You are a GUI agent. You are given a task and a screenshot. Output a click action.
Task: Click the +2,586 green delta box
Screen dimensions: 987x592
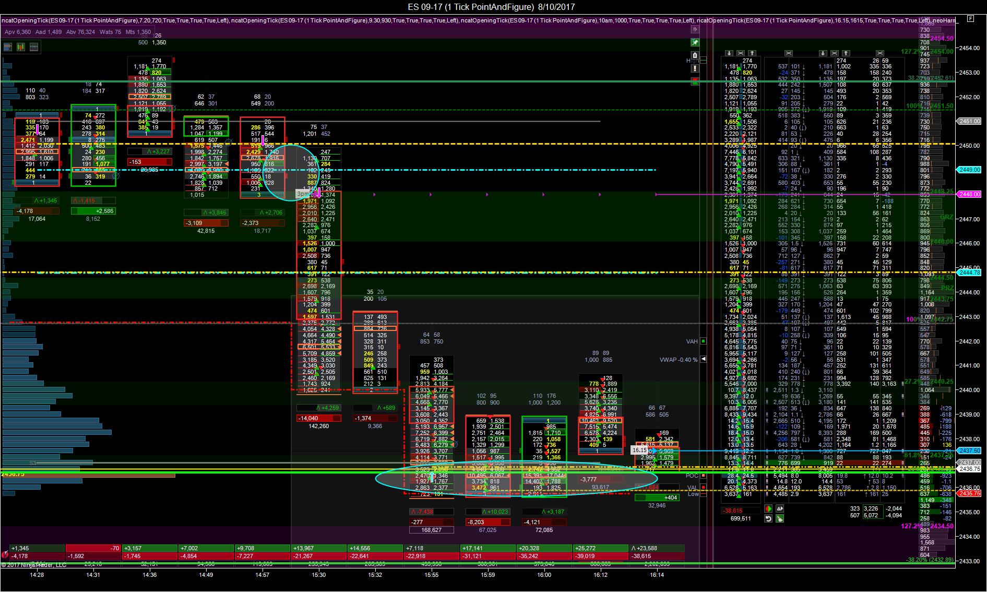tap(93, 211)
